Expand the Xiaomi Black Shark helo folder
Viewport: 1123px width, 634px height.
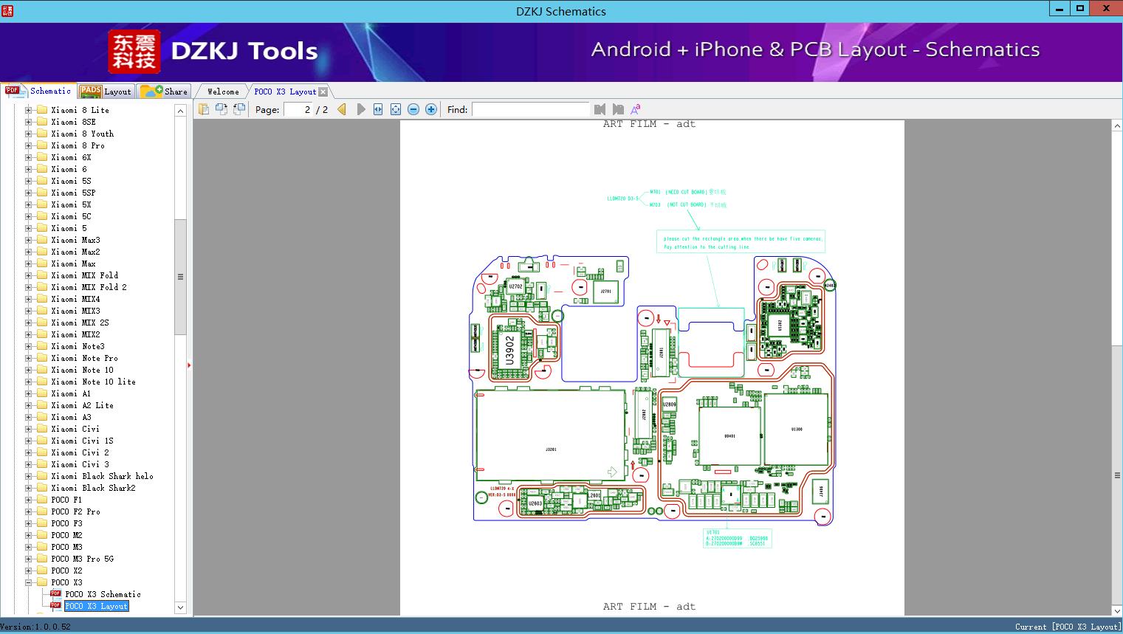pos(28,476)
